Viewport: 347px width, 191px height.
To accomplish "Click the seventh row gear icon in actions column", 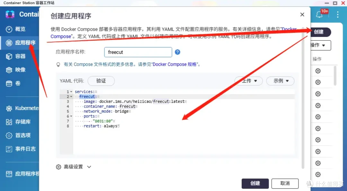I will click(x=318, y=140).
